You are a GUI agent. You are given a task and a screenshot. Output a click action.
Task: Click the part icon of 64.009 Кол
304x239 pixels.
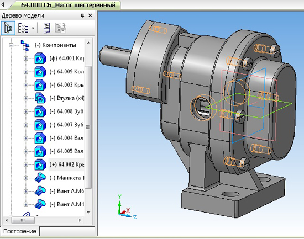coord(40,72)
